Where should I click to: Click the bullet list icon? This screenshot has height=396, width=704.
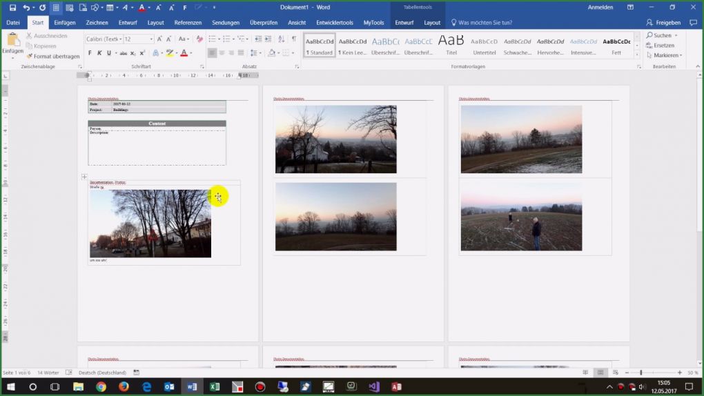pyautogui.click(x=213, y=39)
